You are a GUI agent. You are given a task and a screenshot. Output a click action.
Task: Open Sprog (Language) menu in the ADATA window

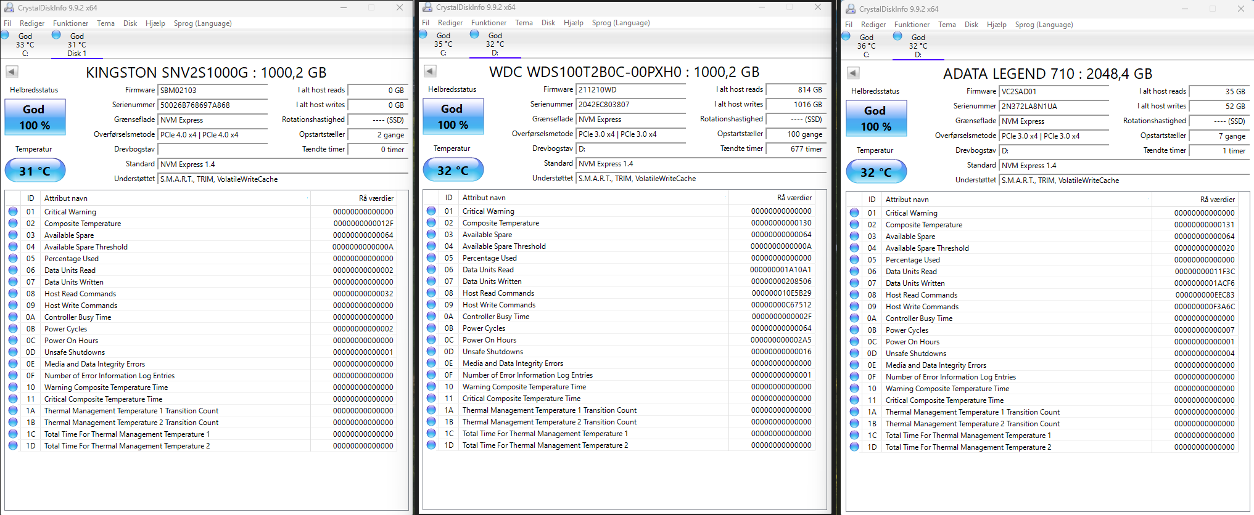(x=1044, y=25)
